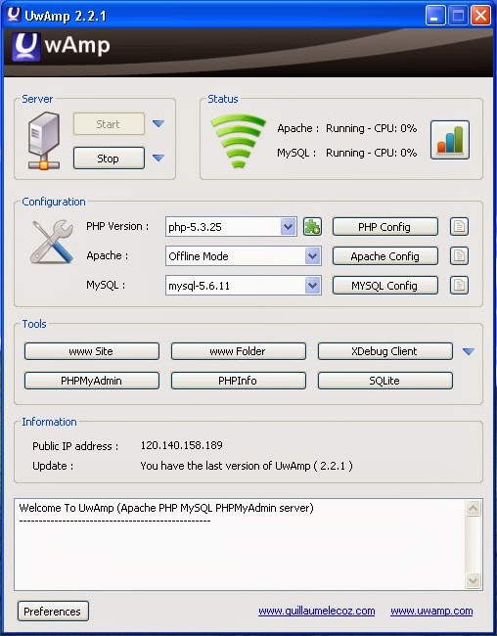Image resolution: width=497 pixels, height=636 pixels.
Task: Click the update version message text
Action: click(247, 466)
